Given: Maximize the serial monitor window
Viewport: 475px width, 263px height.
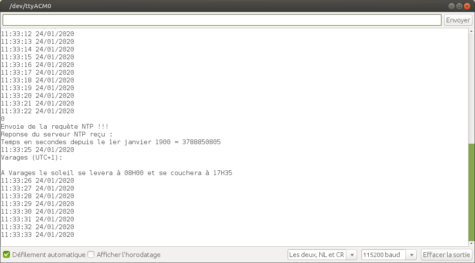Looking at the screenshot, I should [x=460, y=6].
